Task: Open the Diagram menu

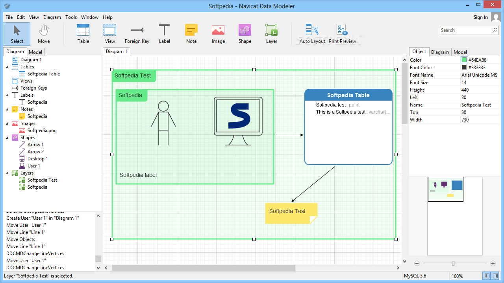Action: [x=52, y=17]
